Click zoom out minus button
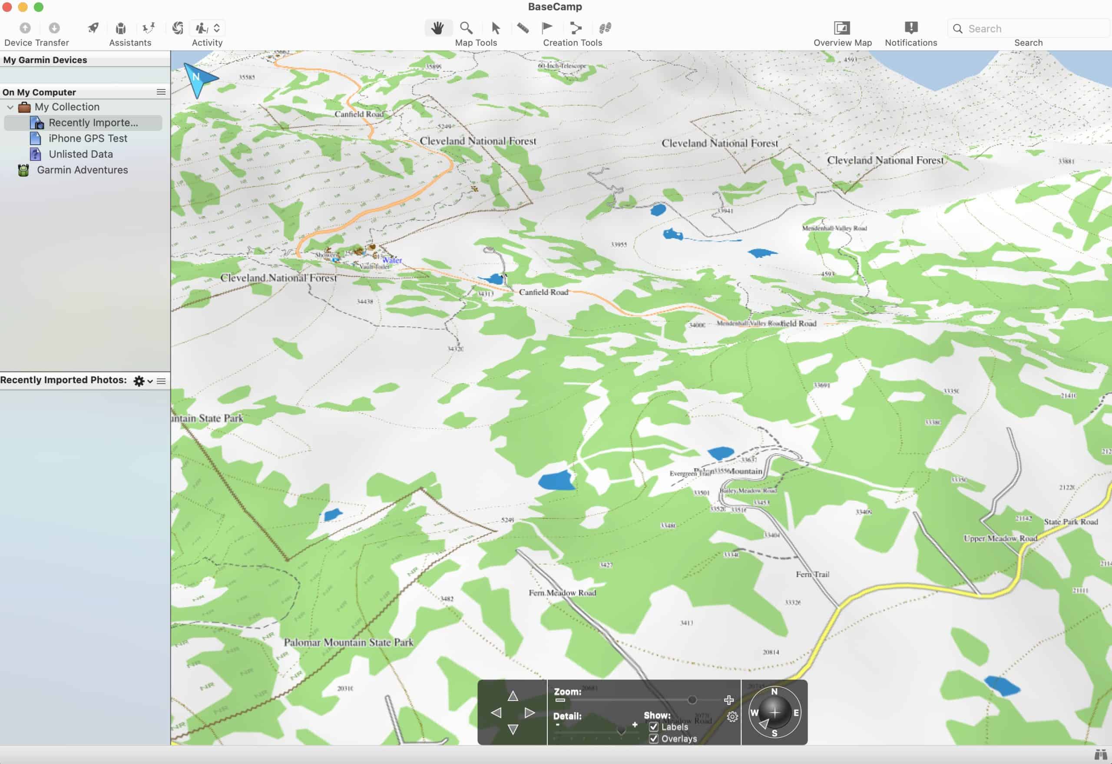Screen dimensions: 1112x764 click(560, 701)
